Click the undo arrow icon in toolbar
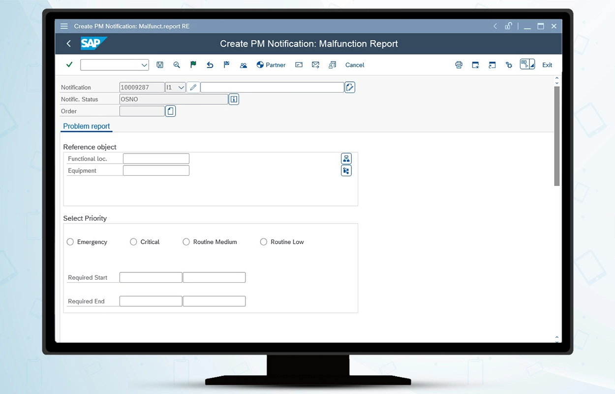Screen dimensions: 615x394 (x=210, y=65)
